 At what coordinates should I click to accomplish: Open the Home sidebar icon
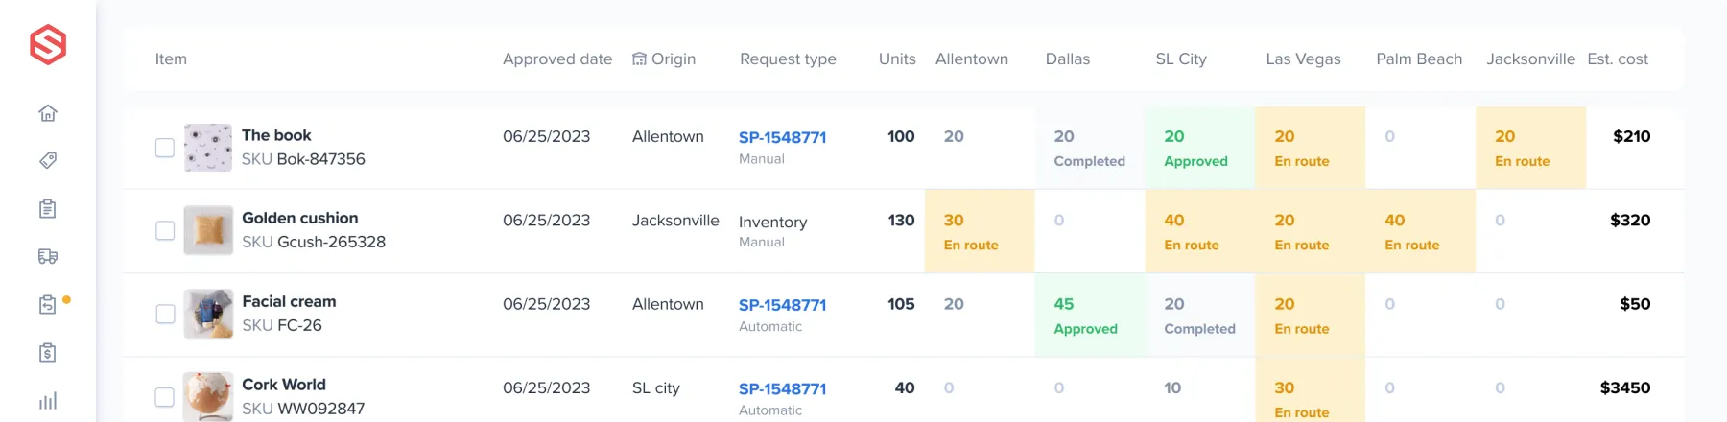point(48,113)
